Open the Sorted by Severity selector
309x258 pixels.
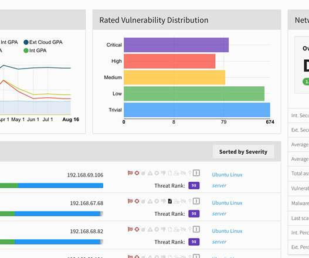click(243, 151)
